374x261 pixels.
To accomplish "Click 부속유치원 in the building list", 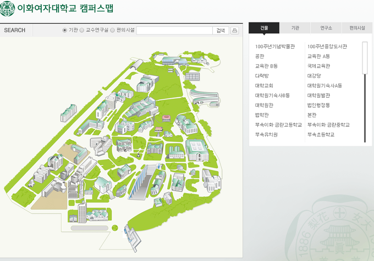I will click(x=266, y=134).
